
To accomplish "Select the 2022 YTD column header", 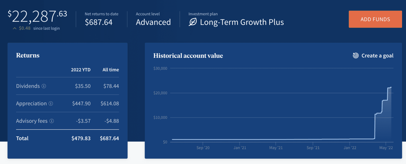I will click(81, 69).
